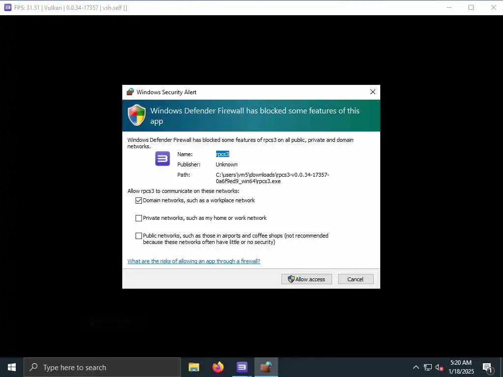503x377 pixels.
Task: Maximize the RPCS3 game window
Action: coord(471,7)
